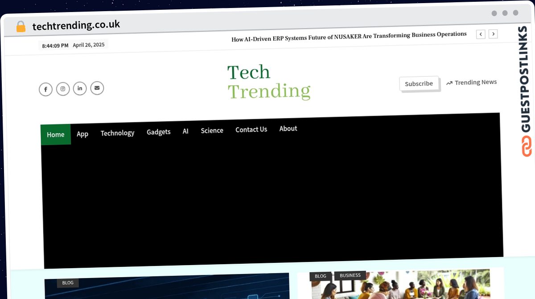Image resolution: width=535 pixels, height=299 pixels.
Task: Select the Home menu item
Action: (x=55, y=134)
